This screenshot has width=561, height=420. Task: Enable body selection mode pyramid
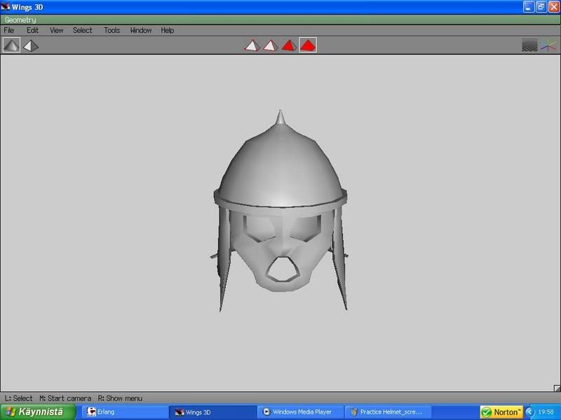click(x=307, y=45)
